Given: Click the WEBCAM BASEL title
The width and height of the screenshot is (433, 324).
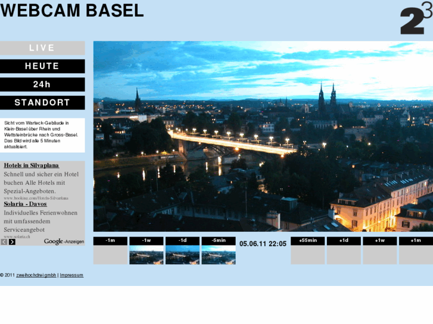Looking at the screenshot, I should click(x=72, y=11).
